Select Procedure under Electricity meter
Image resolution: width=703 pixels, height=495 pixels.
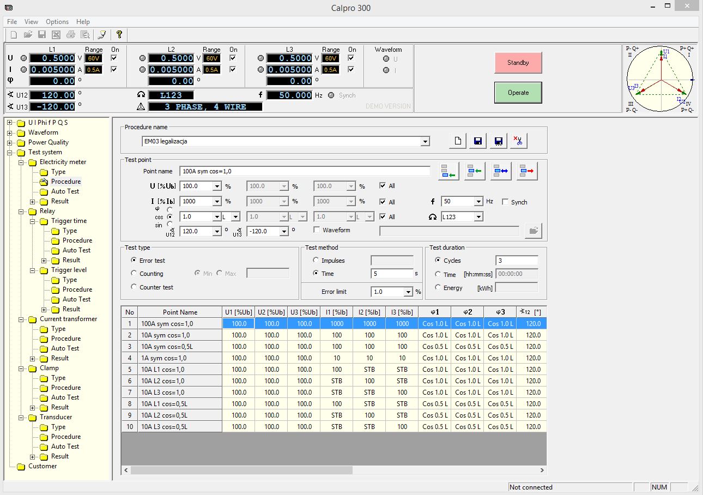pyautogui.click(x=66, y=182)
